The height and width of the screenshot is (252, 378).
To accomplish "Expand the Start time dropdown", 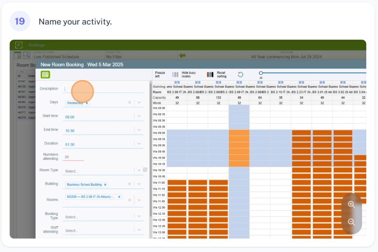I will click(139, 116).
